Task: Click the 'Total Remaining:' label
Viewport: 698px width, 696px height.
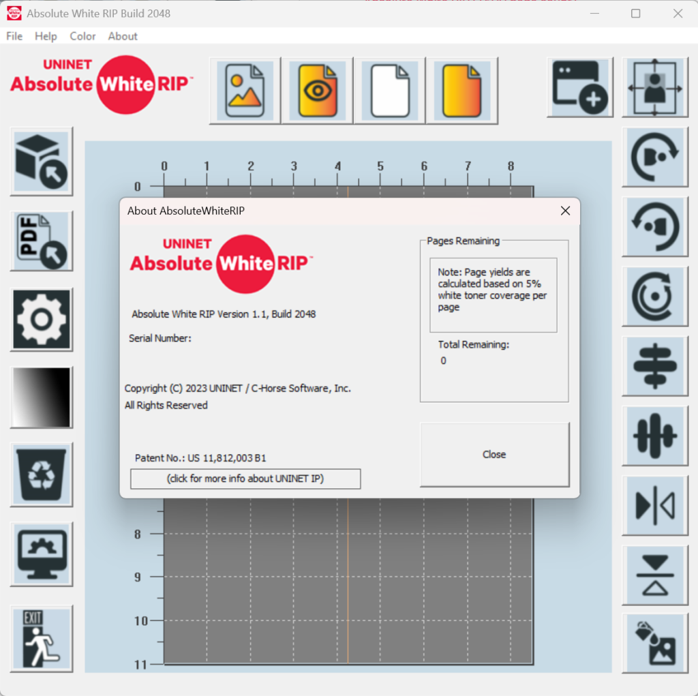Action: pos(474,345)
